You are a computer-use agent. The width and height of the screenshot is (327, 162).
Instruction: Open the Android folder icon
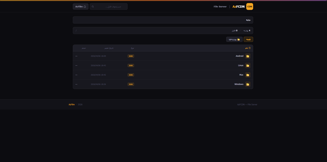(248, 56)
